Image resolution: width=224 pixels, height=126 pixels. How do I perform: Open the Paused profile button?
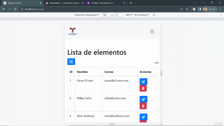(x=210, y=9)
